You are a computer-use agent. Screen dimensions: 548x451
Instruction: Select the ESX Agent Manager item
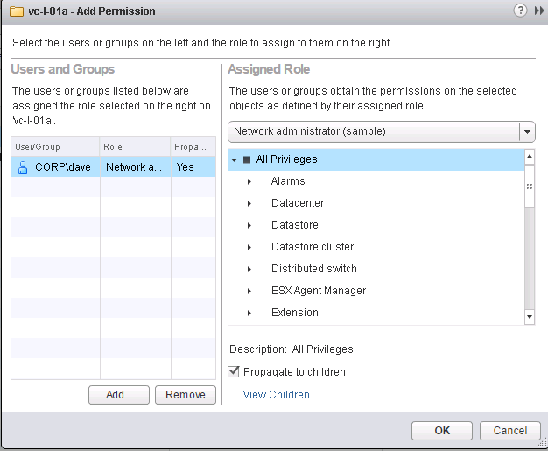319,291
